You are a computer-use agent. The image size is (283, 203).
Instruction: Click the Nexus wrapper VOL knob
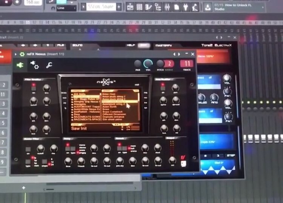148,64
